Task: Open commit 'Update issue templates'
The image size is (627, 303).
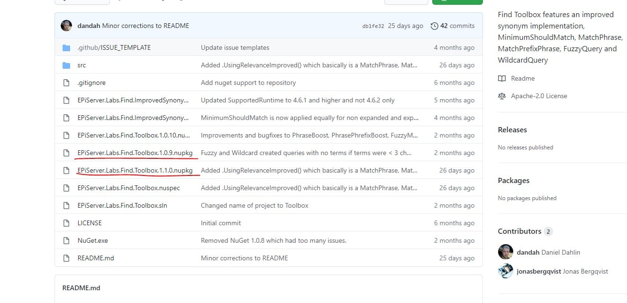Action: coord(235,47)
